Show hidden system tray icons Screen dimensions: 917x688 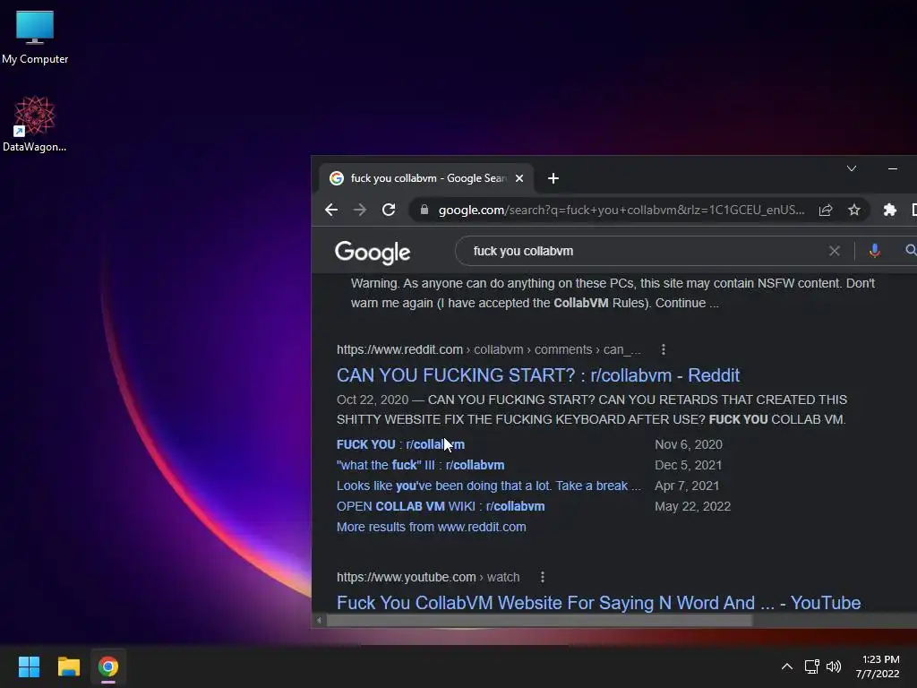[787, 666]
